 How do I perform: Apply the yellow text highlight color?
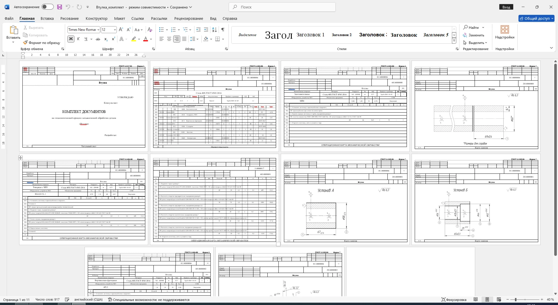click(134, 39)
